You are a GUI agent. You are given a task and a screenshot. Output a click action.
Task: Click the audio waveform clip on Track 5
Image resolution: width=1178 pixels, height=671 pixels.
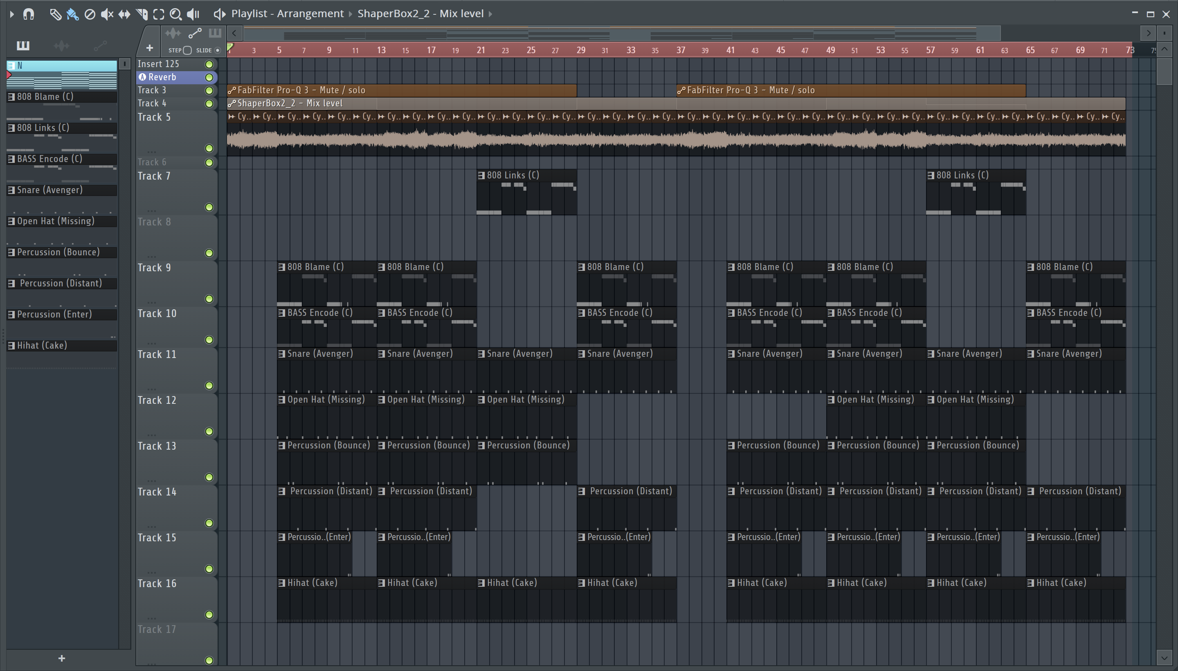click(676, 140)
